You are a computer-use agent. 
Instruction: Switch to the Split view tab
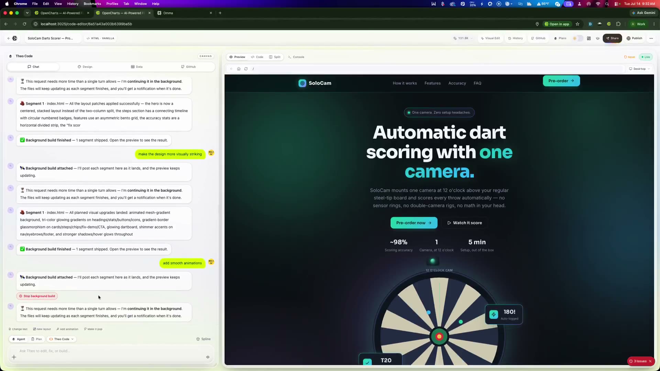(275, 57)
